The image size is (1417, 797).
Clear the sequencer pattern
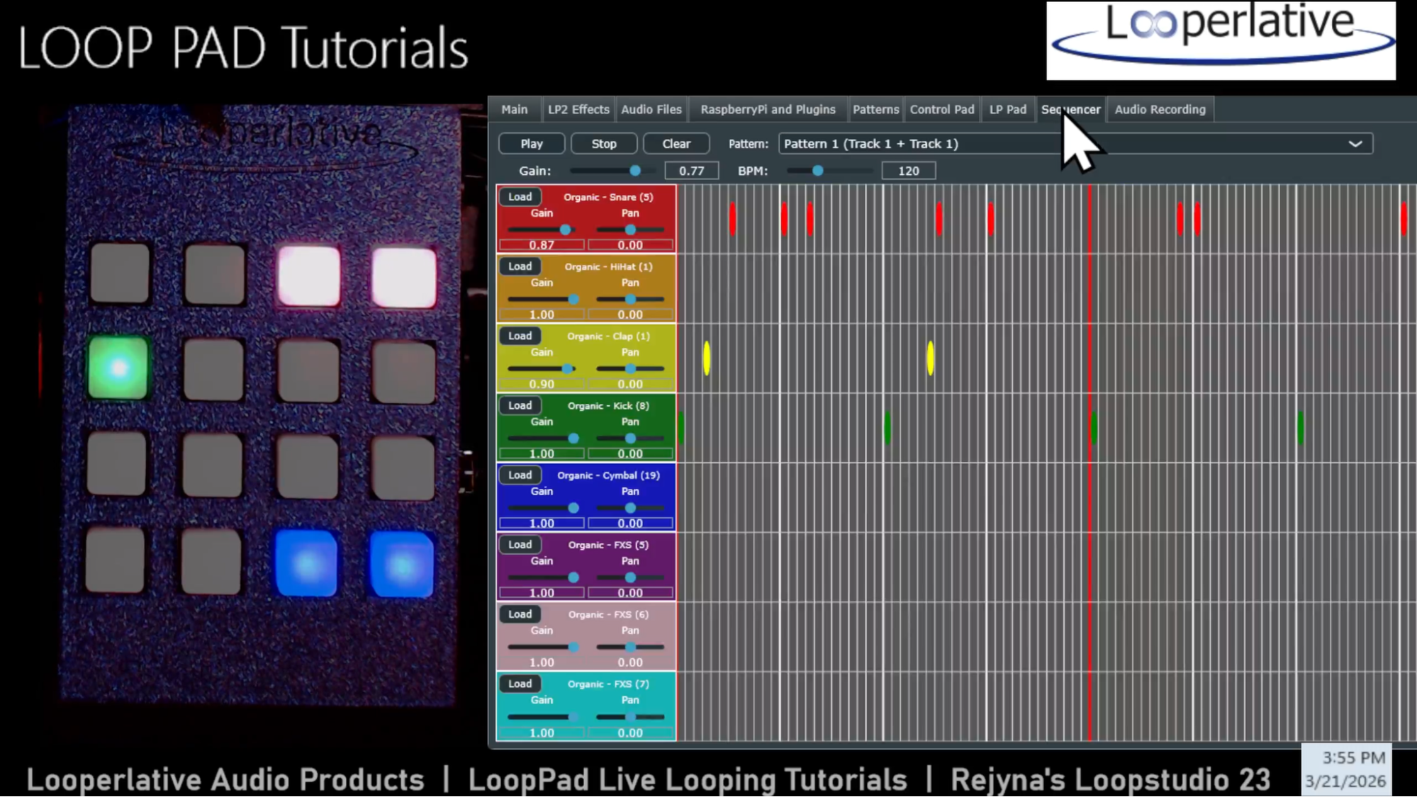point(676,144)
